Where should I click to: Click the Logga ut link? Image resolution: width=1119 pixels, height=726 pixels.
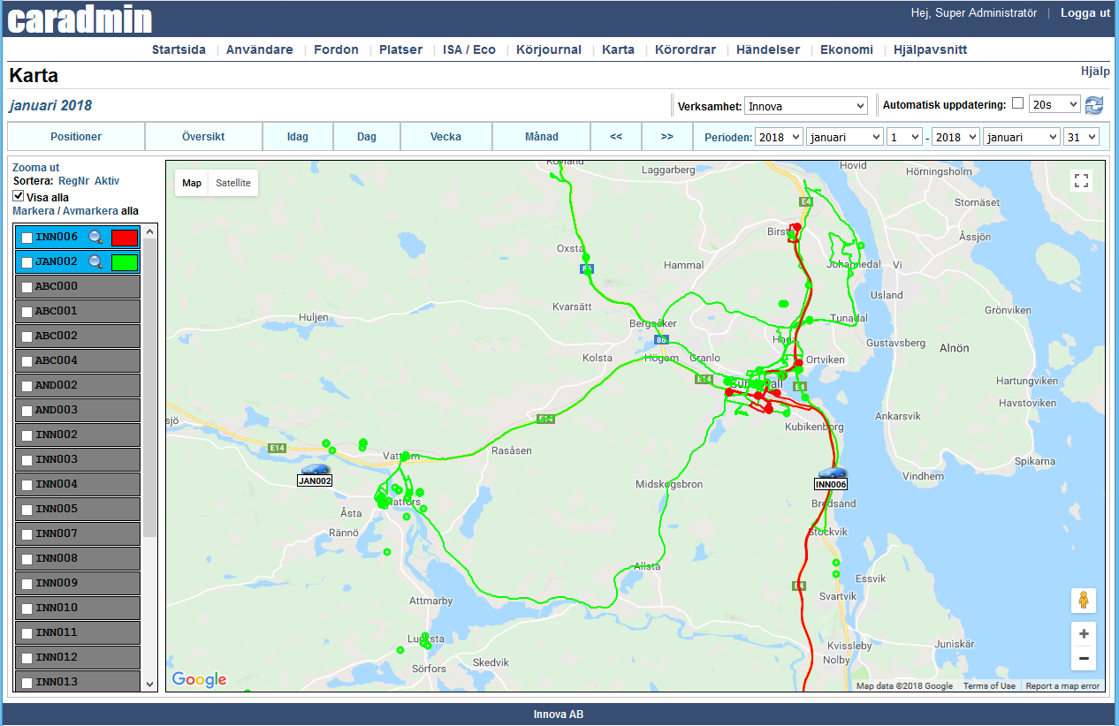point(1085,13)
